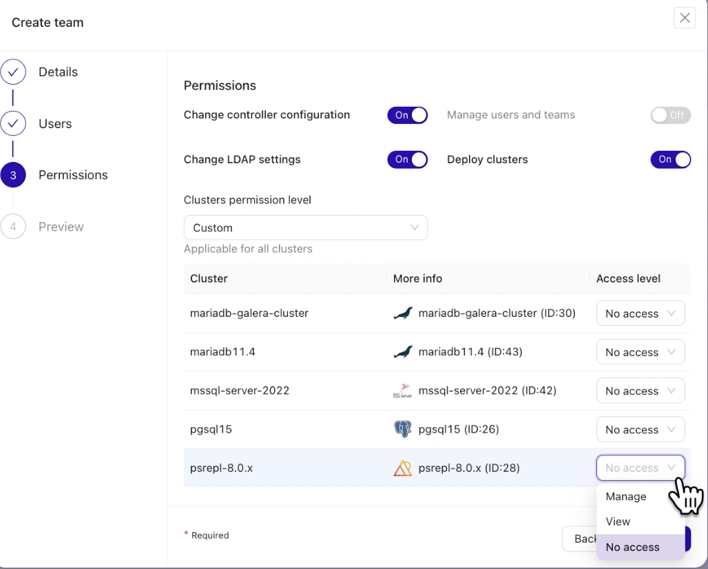
Task: Choose View in the access level menu
Action: pyautogui.click(x=618, y=521)
